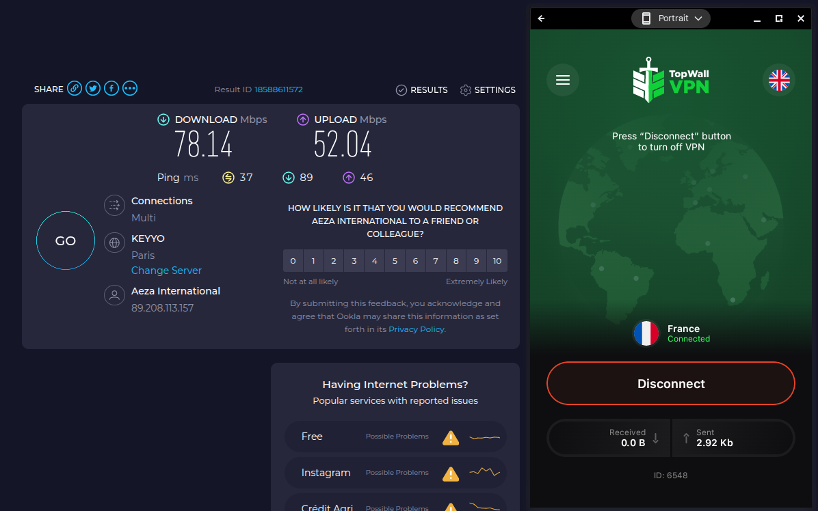
Task: Open the Privacy Policy link
Action: (x=417, y=329)
